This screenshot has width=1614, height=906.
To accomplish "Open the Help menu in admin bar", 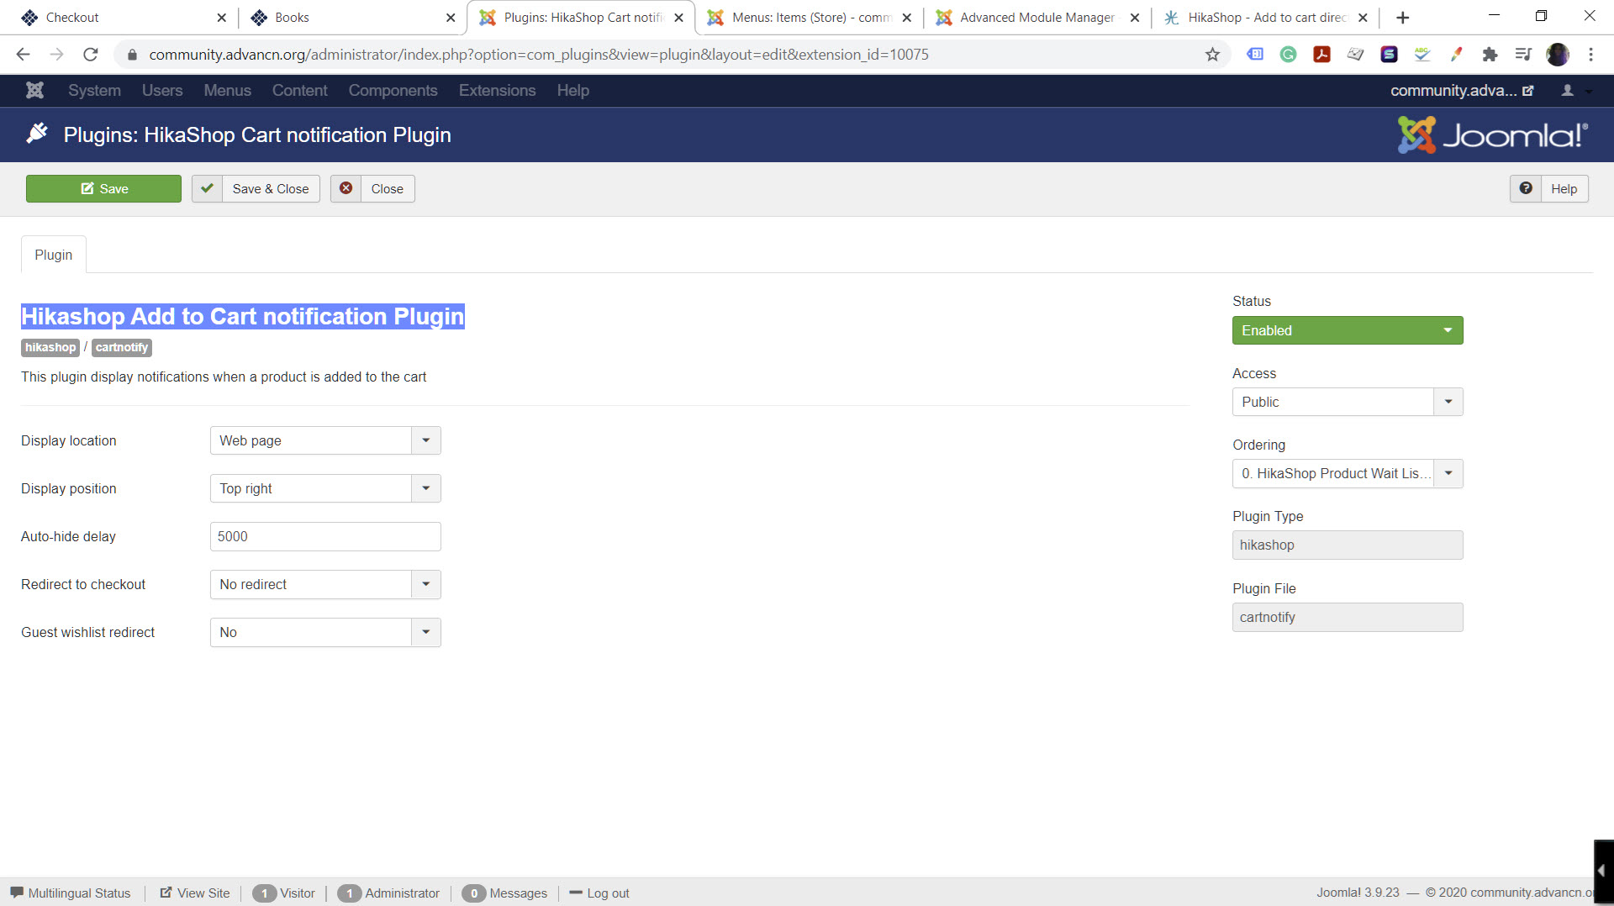I will [x=572, y=90].
